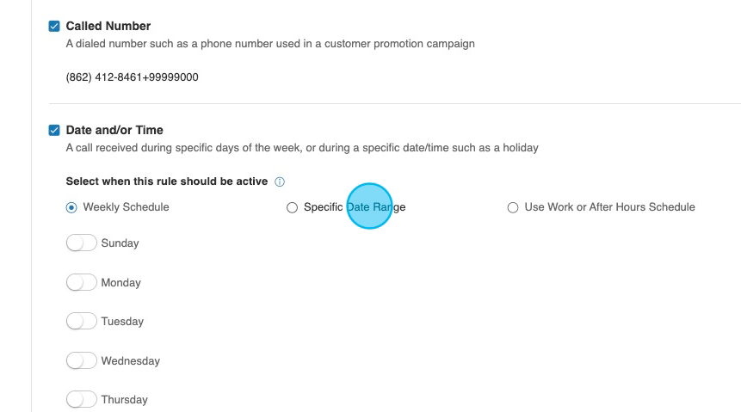Click the Date and/or Time heading text
741x412 pixels.
[x=114, y=131]
